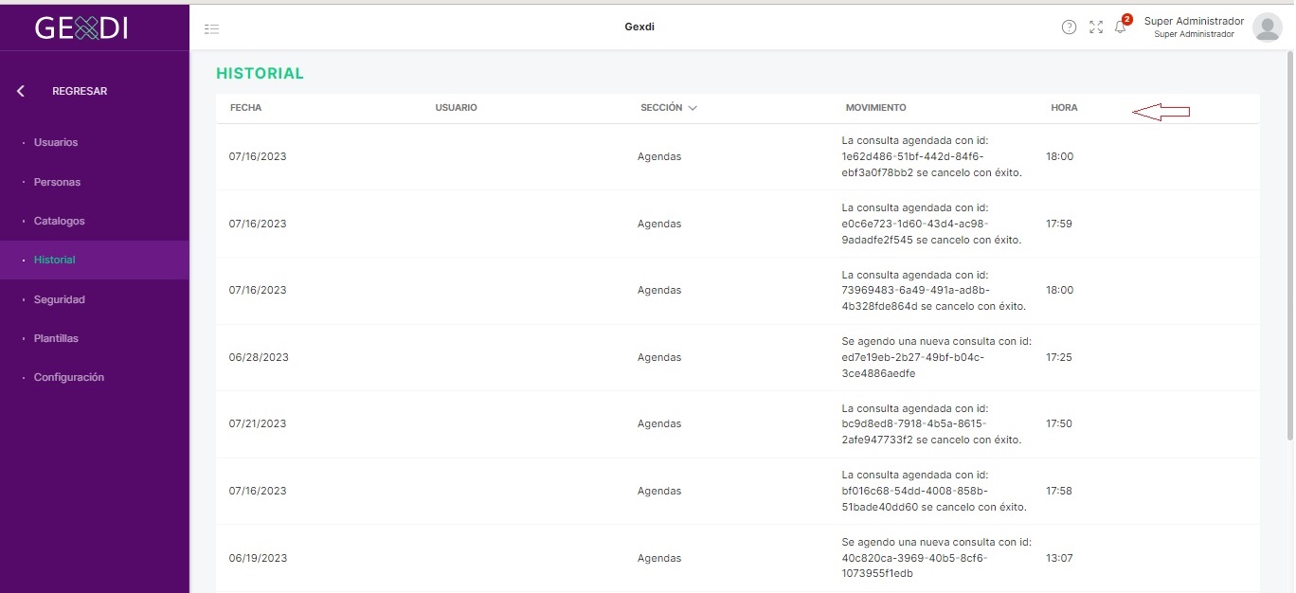Toggle fullscreen with the expand icon

(1096, 27)
